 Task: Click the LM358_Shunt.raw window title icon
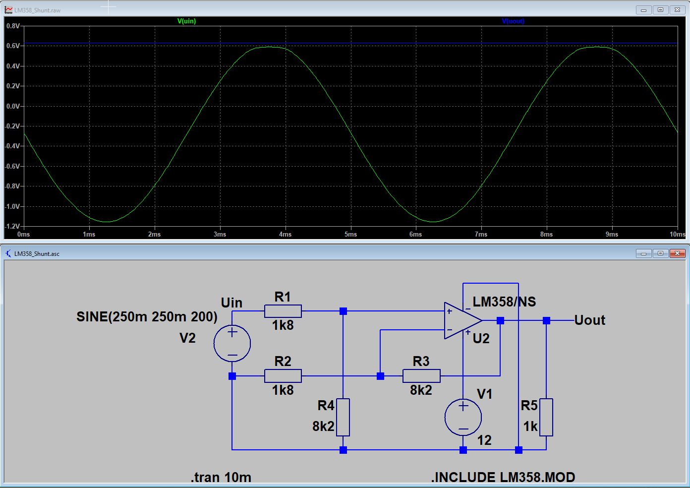click(x=8, y=10)
